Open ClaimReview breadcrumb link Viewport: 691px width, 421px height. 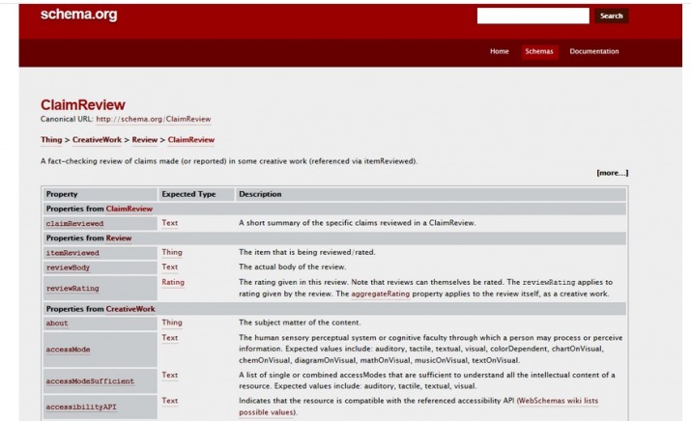tap(190, 140)
